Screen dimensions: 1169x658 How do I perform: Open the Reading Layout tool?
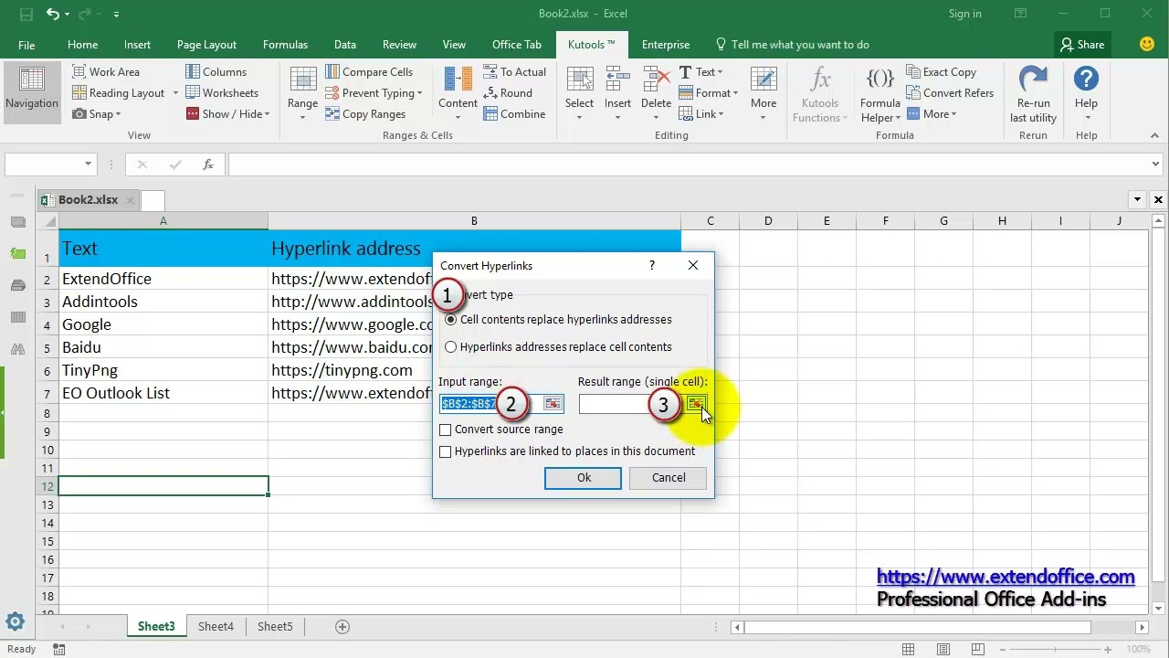[x=119, y=92]
